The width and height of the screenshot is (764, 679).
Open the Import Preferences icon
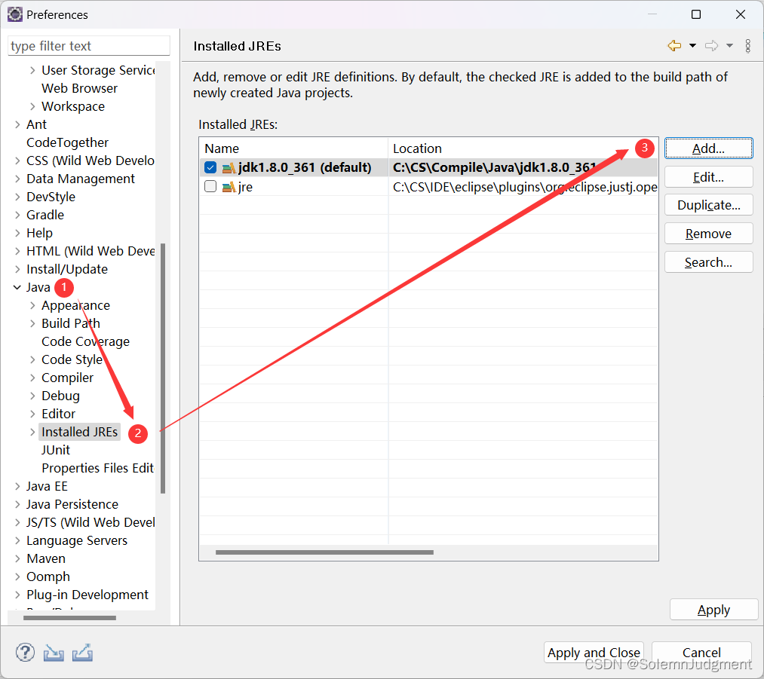(53, 653)
